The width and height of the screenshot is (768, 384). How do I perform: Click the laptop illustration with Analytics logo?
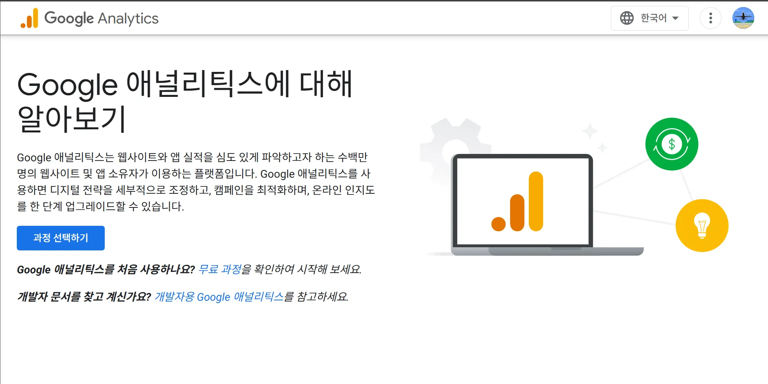(x=547, y=205)
